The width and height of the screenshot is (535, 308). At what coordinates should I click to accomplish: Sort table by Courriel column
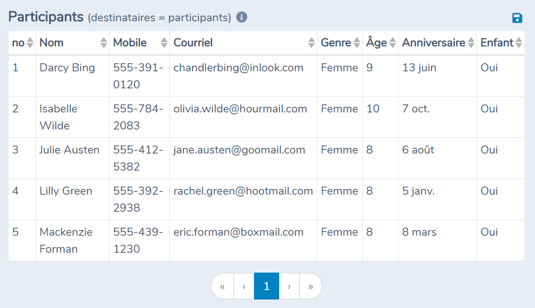[243, 43]
